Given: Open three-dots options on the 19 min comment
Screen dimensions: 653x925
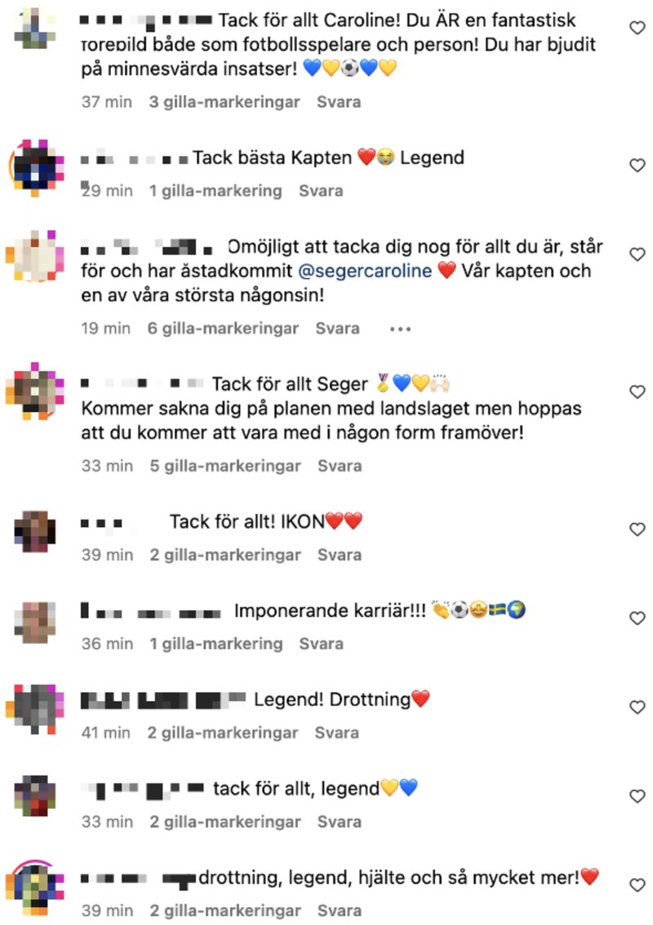Looking at the screenshot, I should click(x=400, y=329).
